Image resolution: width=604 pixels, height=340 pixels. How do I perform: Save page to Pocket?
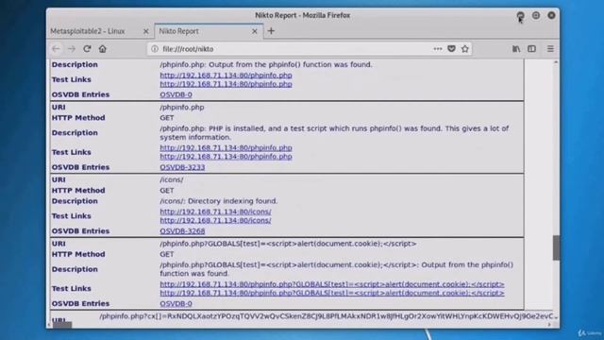pyautogui.click(x=451, y=49)
